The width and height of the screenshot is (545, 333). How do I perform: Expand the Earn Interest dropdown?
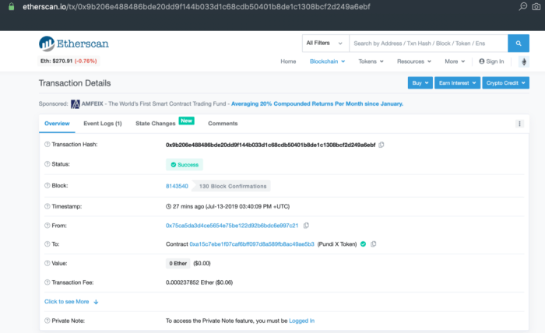point(457,83)
